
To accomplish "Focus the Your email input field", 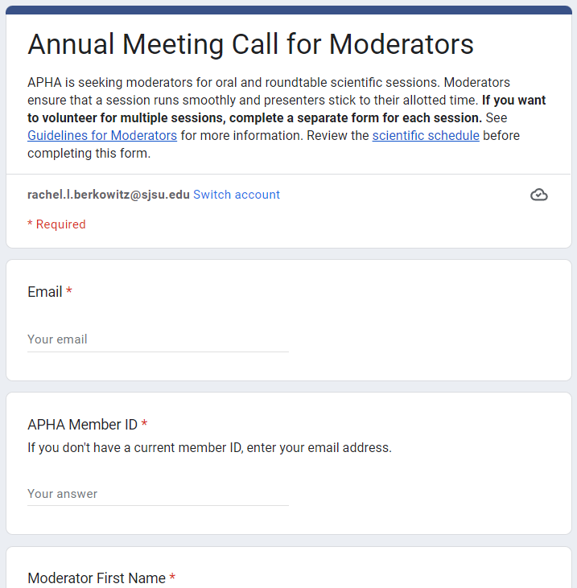I will pos(158,339).
